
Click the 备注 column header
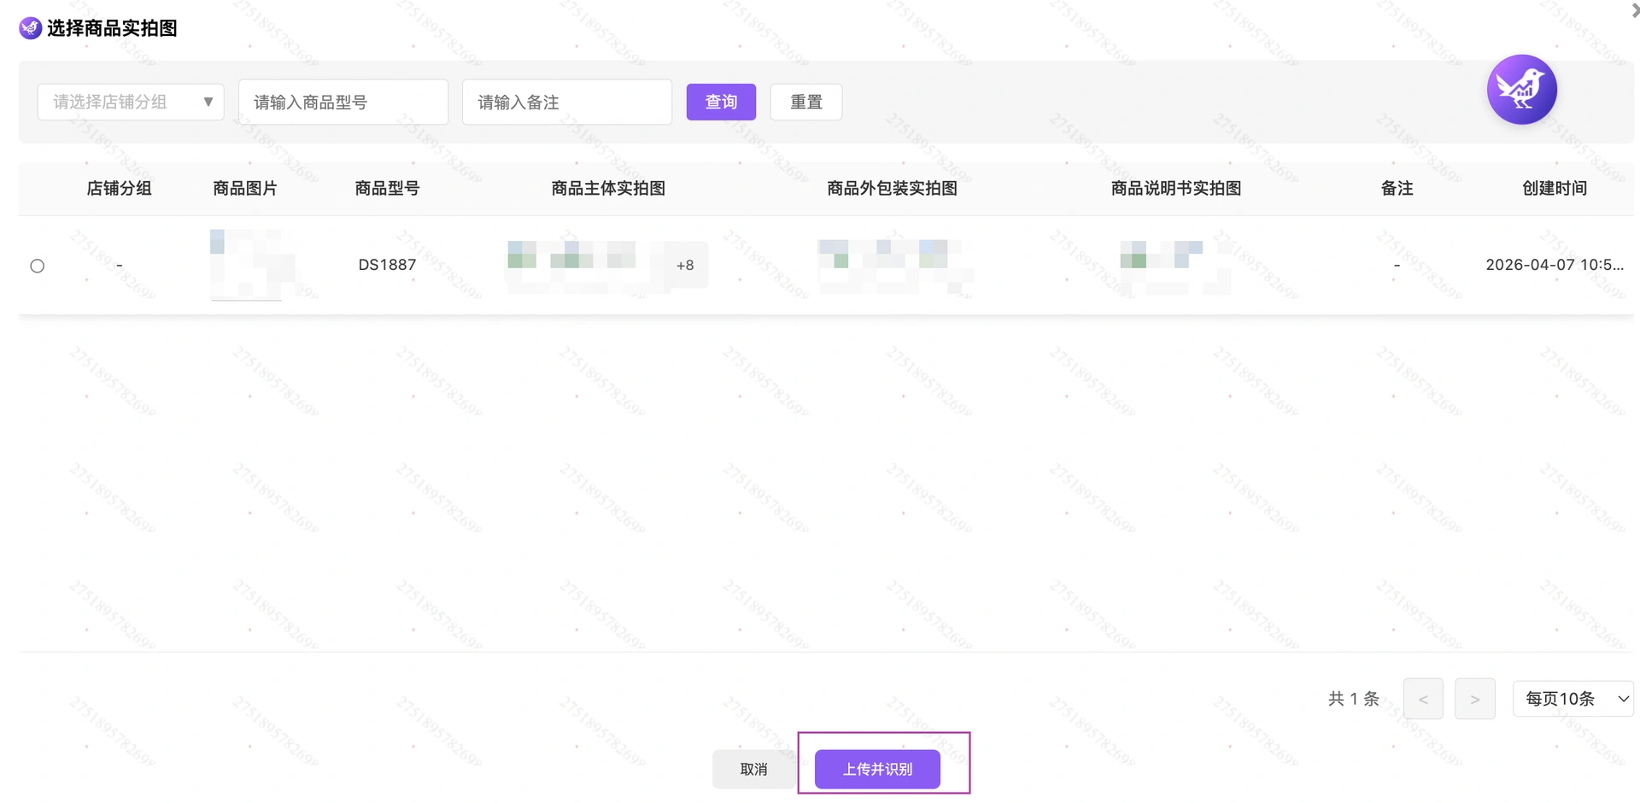pyautogui.click(x=1397, y=188)
